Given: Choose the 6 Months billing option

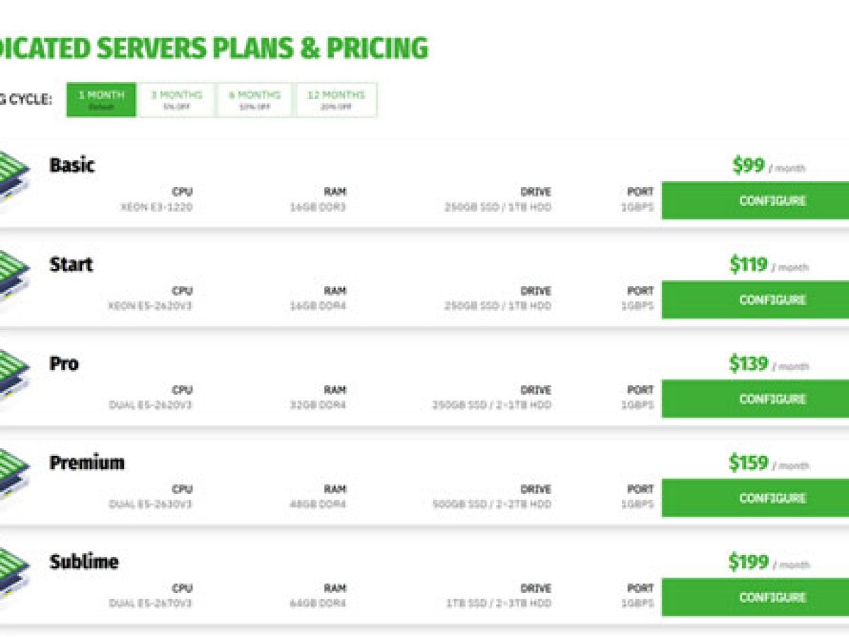Looking at the screenshot, I should click(254, 100).
